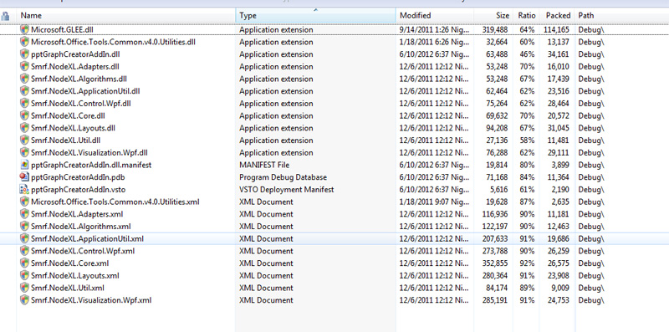Click the Microsoft.GLEE.dll file icon

coord(24,30)
